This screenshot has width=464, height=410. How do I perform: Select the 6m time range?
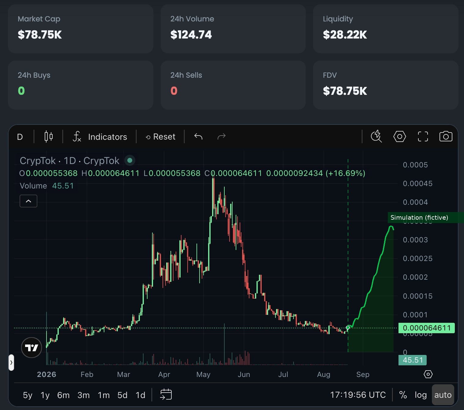[63, 395]
